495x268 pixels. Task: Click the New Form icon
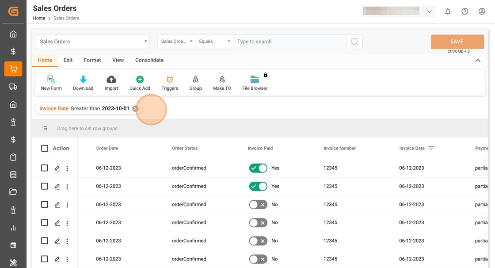pos(51,80)
